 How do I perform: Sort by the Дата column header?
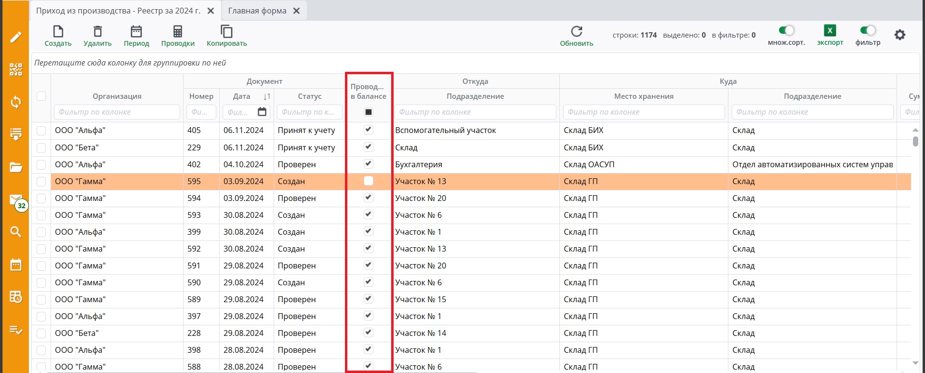[x=242, y=96]
